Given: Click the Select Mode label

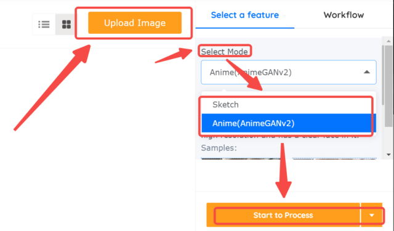Looking at the screenshot, I should (x=224, y=52).
